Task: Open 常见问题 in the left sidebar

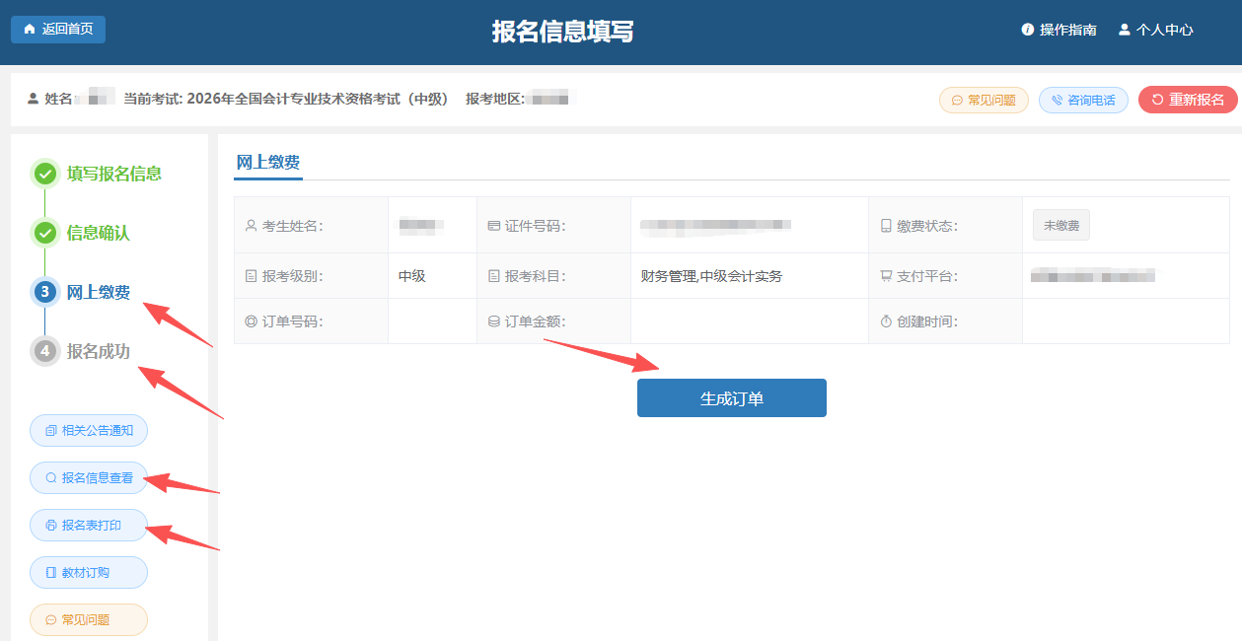Action: [x=89, y=619]
